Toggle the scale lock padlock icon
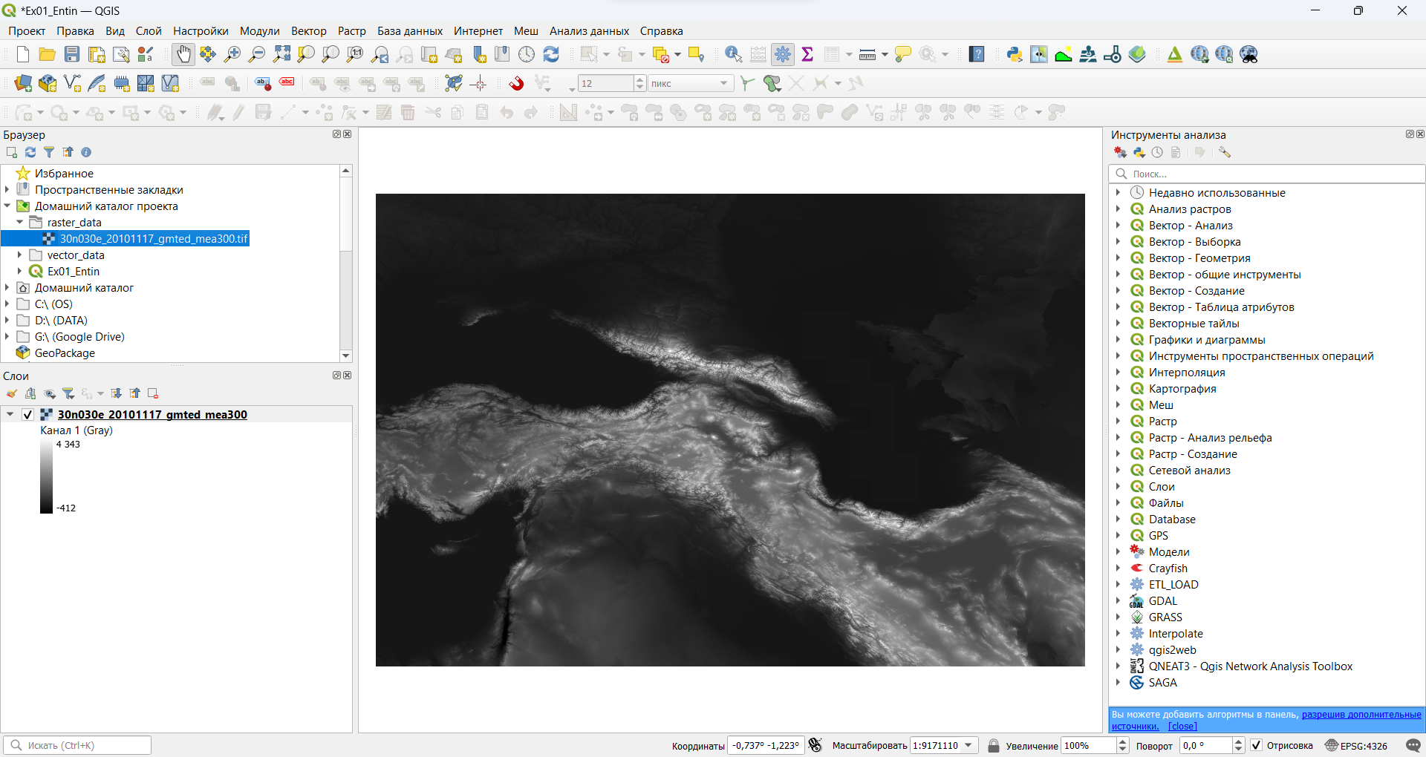The height and width of the screenshot is (757, 1426). (993, 745)
